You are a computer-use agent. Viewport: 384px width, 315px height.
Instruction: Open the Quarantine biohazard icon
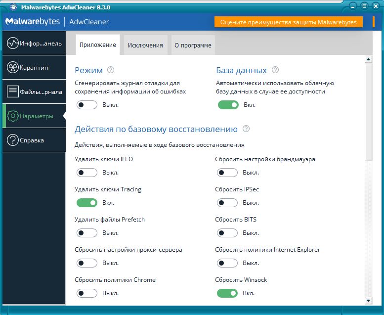tap(13, 67)
